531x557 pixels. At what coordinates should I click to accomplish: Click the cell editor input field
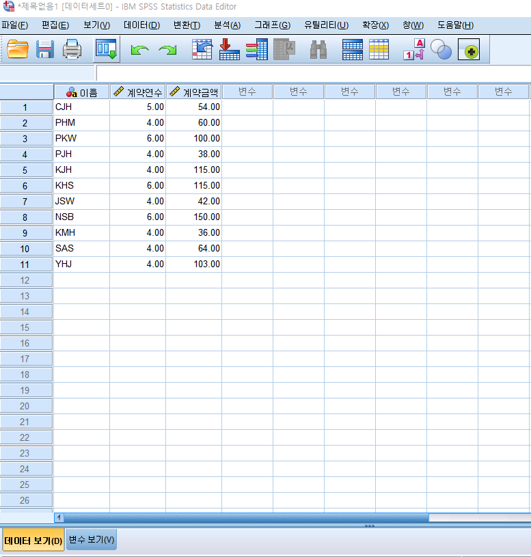click(314, 73)
